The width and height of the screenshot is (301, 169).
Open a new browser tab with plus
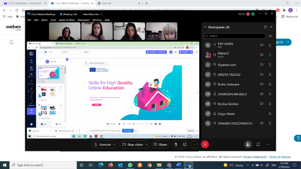pos(146,3)
